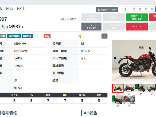Click the greyed 予約 登録/変更 button

point(91,17)
